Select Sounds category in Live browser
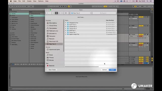This screenshot has width=162, height=91. coord(19,14)
